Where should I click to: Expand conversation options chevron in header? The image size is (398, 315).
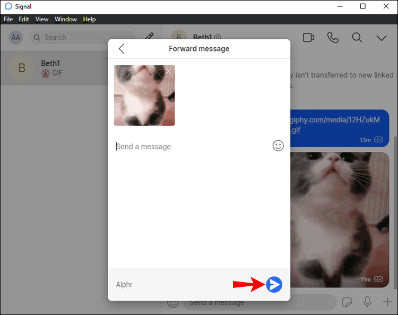381,38
